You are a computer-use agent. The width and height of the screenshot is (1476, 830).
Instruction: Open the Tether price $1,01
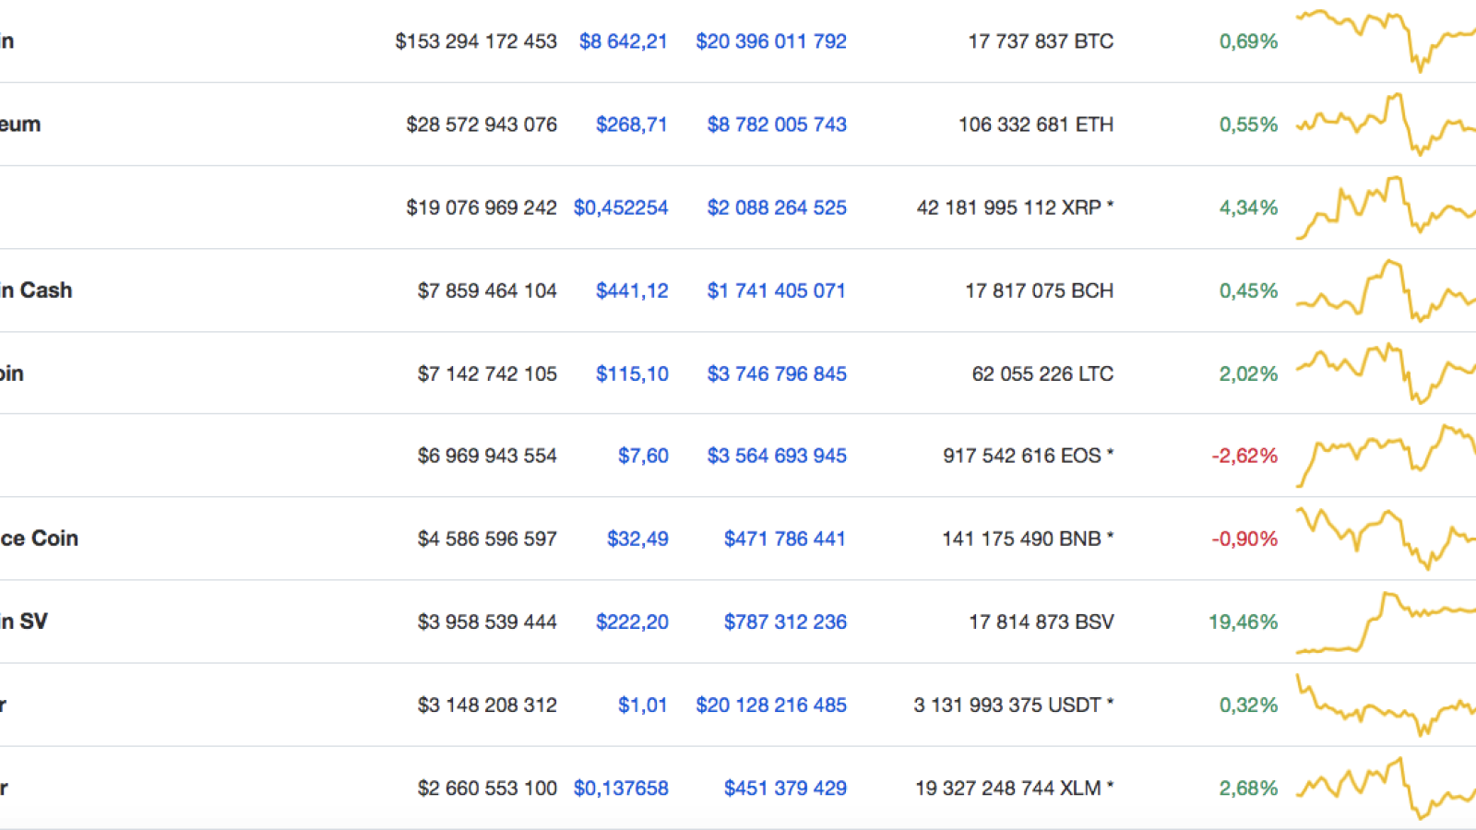click(x=642, y=705)
